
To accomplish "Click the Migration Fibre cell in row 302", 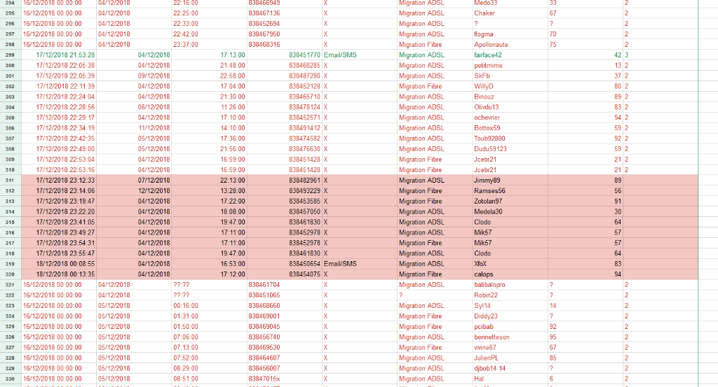I will click(421, 86).
